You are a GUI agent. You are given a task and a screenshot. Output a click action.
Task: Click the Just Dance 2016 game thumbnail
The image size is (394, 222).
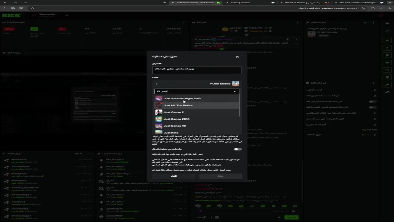point(159,119)
